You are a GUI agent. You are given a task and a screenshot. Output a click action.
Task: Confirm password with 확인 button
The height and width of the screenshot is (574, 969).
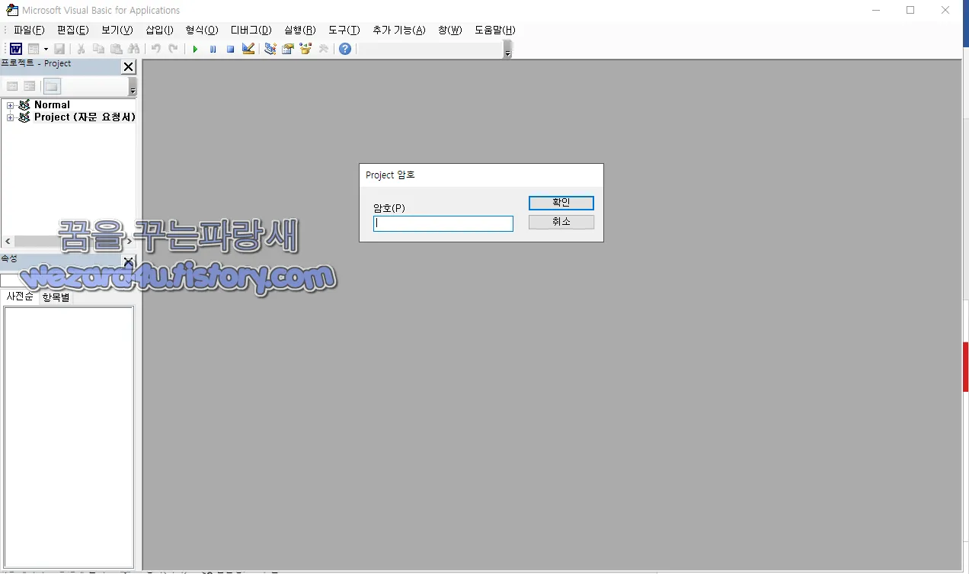click(x=561, y=203)
